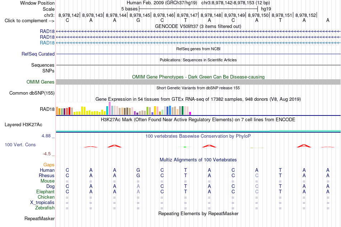
Task: Click the 'GENCODE V50lift37 (3 items filtered out)' title
Action: pyautogui.click(x=198, y=26)
